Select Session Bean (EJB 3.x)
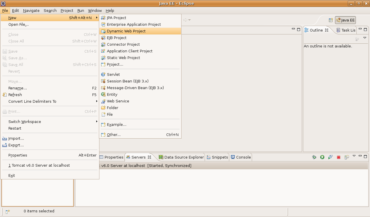This screenshot has width=370, height=217. click(x=140, y=81)
